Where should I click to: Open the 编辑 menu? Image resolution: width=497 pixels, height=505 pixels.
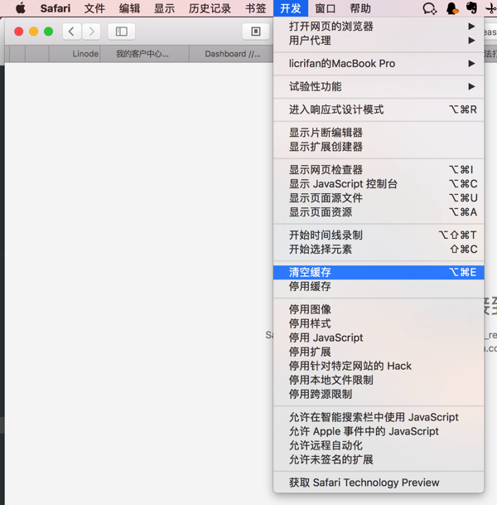click(x=130, y=8)
